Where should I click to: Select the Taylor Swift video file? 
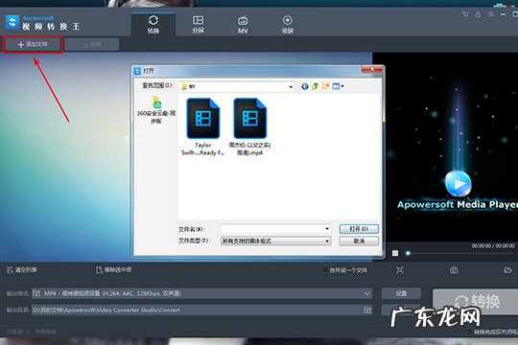pos(202,126)
